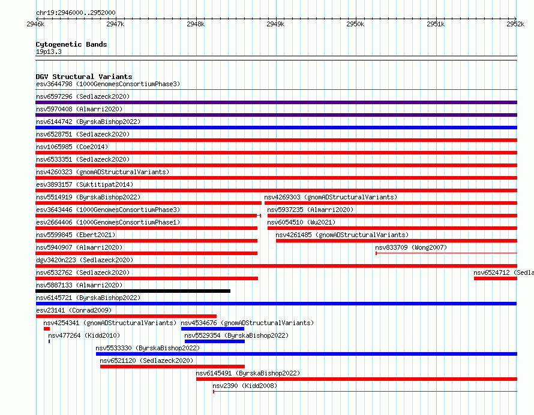
Task: Click the chr19:2946000..2952000 region label
Action: click(76, 13)
